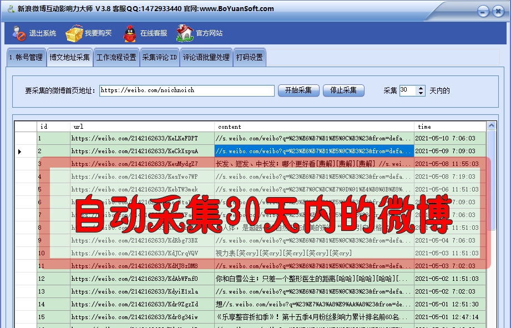The width and height of the screenshot is (511, 328).
Task: Go to the 打码设置 tab
Action: 250,57
